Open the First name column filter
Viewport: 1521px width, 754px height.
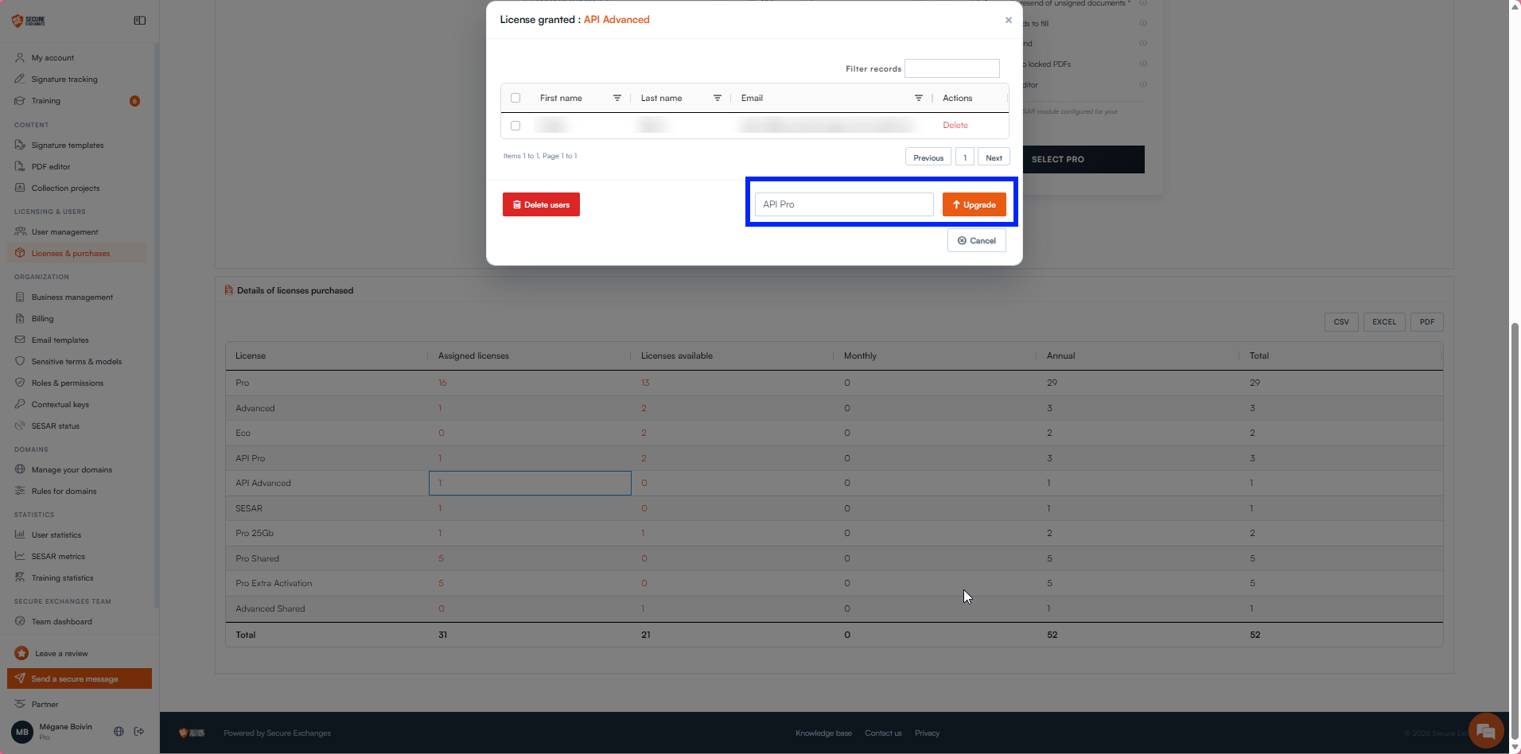(x=617, y=98)
